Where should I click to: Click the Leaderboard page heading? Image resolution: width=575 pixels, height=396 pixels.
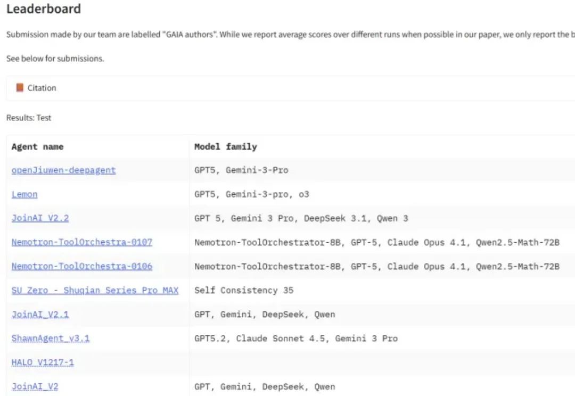pos(44,9)
